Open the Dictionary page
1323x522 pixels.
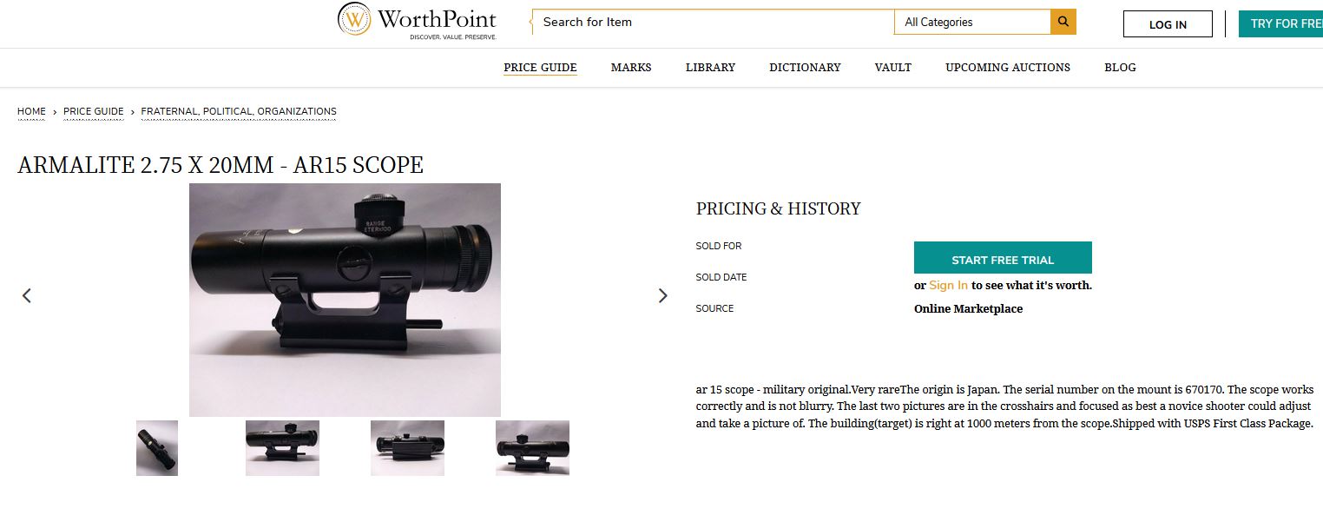point(805,67)
